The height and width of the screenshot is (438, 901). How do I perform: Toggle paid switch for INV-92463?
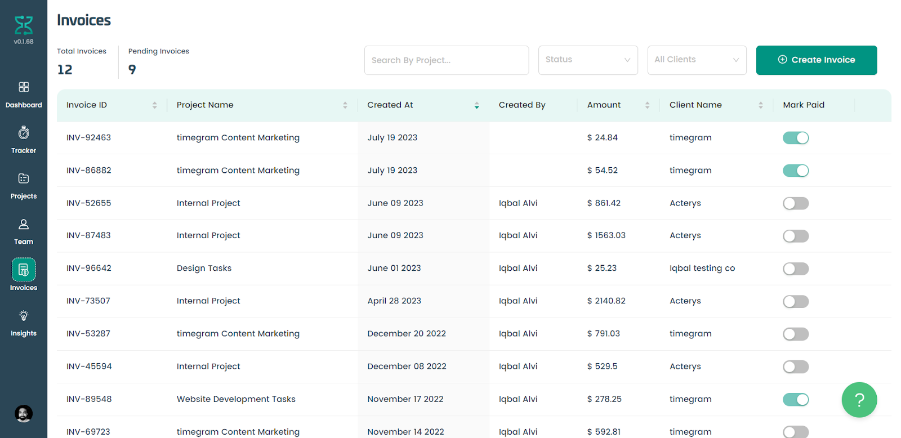pyautogui.click(x=796, y=138)
